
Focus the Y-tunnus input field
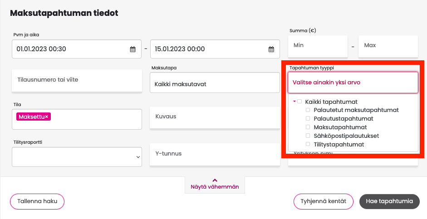[x=215, y=154]
